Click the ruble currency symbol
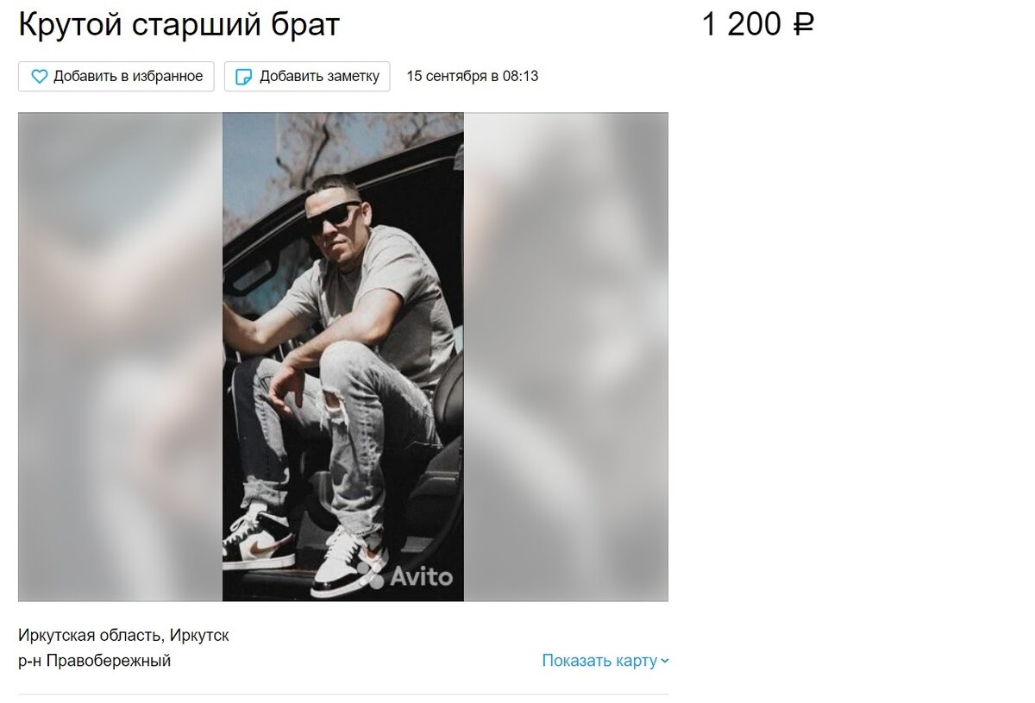1035x703 pixels. tap(803, 25)
